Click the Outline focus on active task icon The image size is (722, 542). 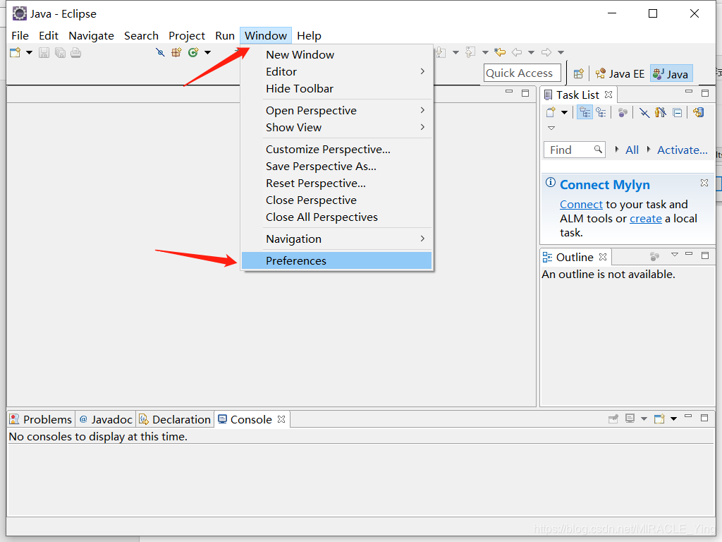click(654, 255)
